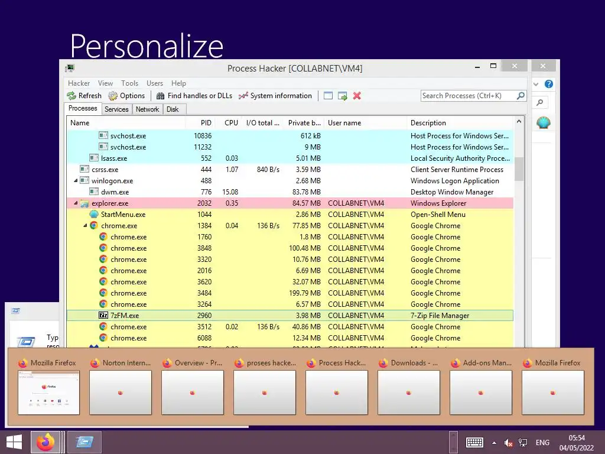Viewport: 605px width, 454px height.
Task: Sort by the Description column header
Action: 460,123
